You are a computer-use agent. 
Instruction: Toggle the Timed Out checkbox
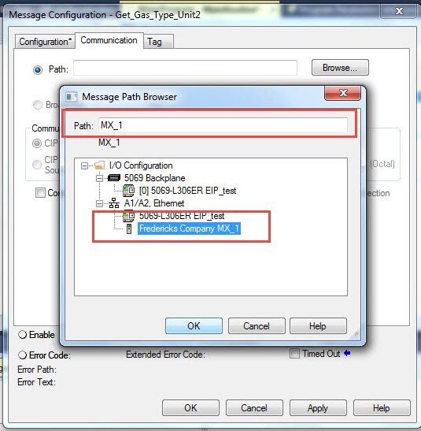[x=294, y=354]
